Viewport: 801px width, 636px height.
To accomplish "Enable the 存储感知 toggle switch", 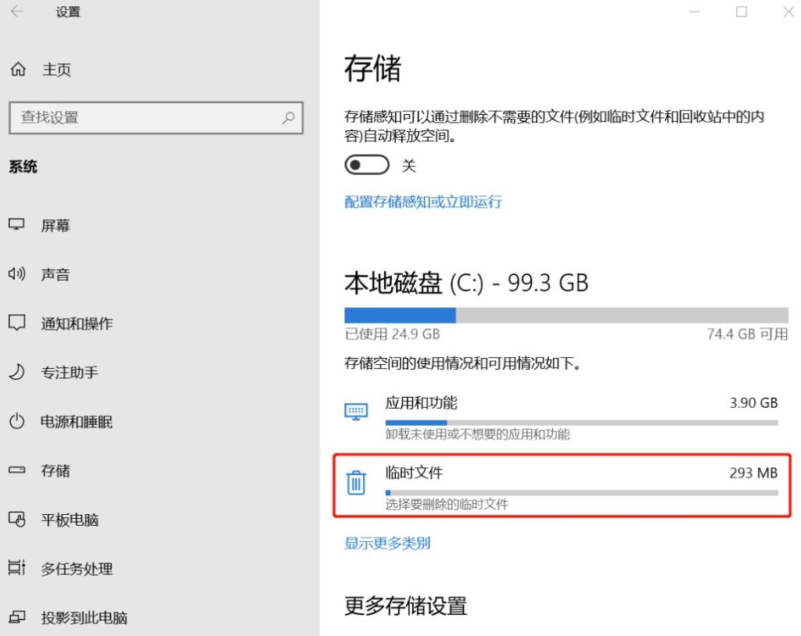I will click(x=367, y=165).
